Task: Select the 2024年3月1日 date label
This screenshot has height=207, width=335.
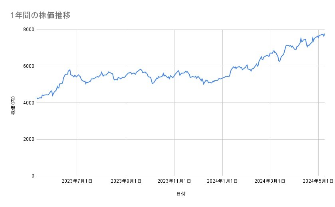Action: [x=270, y=181]
